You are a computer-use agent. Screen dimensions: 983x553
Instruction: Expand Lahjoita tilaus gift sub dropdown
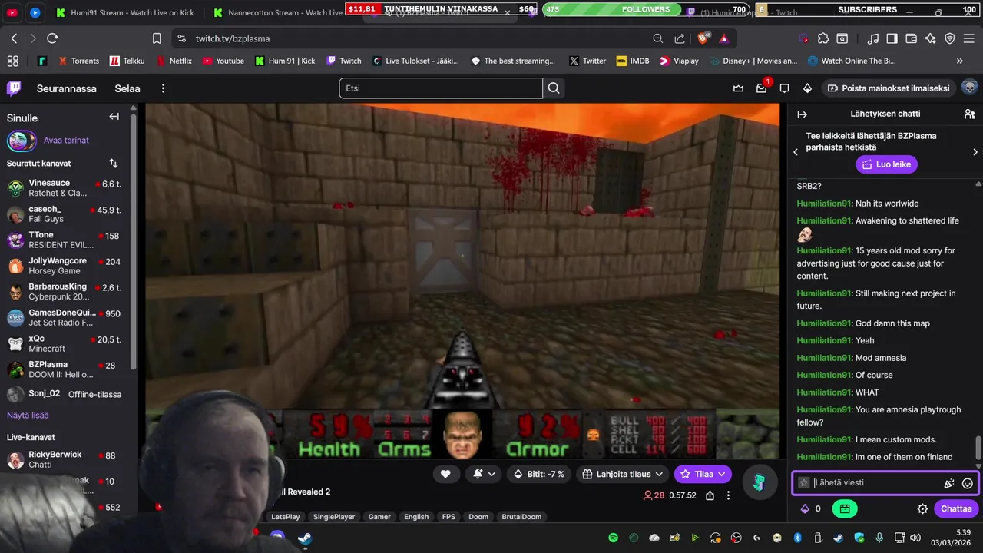point(623,474)
